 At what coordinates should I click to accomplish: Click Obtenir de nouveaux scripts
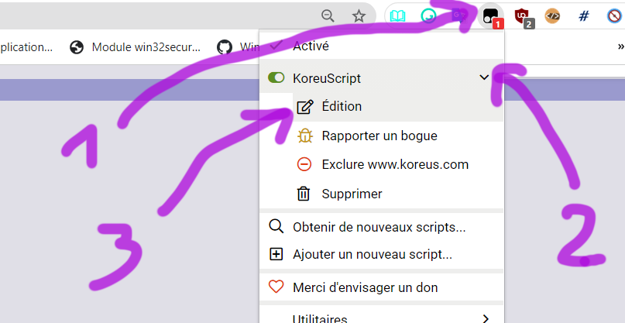pyautogui.click(x=379, y=227)
